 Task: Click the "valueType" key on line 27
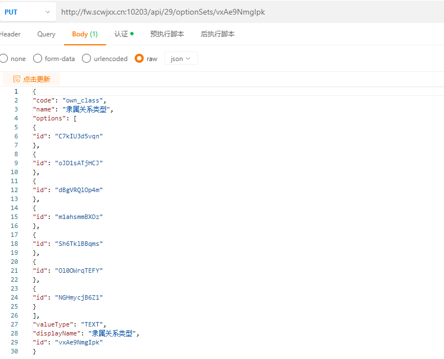pyautogui.click(x=53, y=324)
